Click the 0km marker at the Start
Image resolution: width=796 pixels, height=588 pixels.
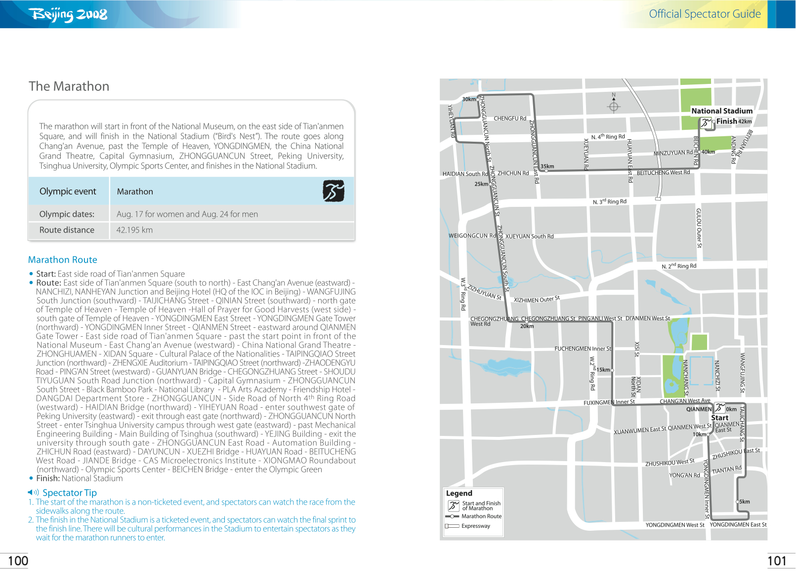(x=731, y=409)
